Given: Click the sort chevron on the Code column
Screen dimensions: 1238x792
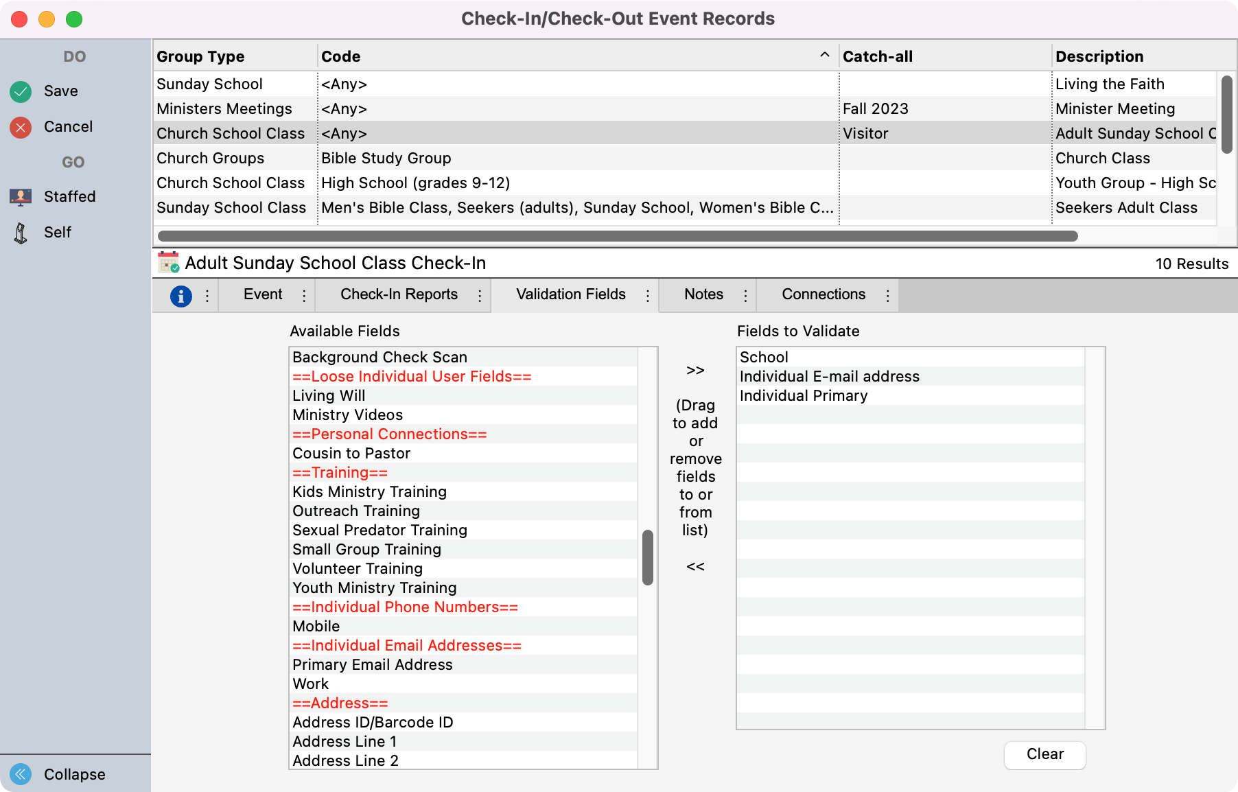Looking at the screenshot, I should point(823,55).
